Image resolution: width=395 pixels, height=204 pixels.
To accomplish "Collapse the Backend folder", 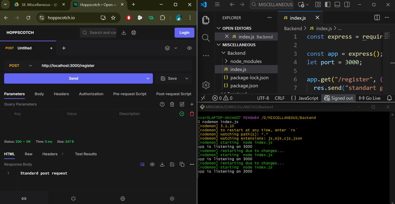I will pos(224,53).
